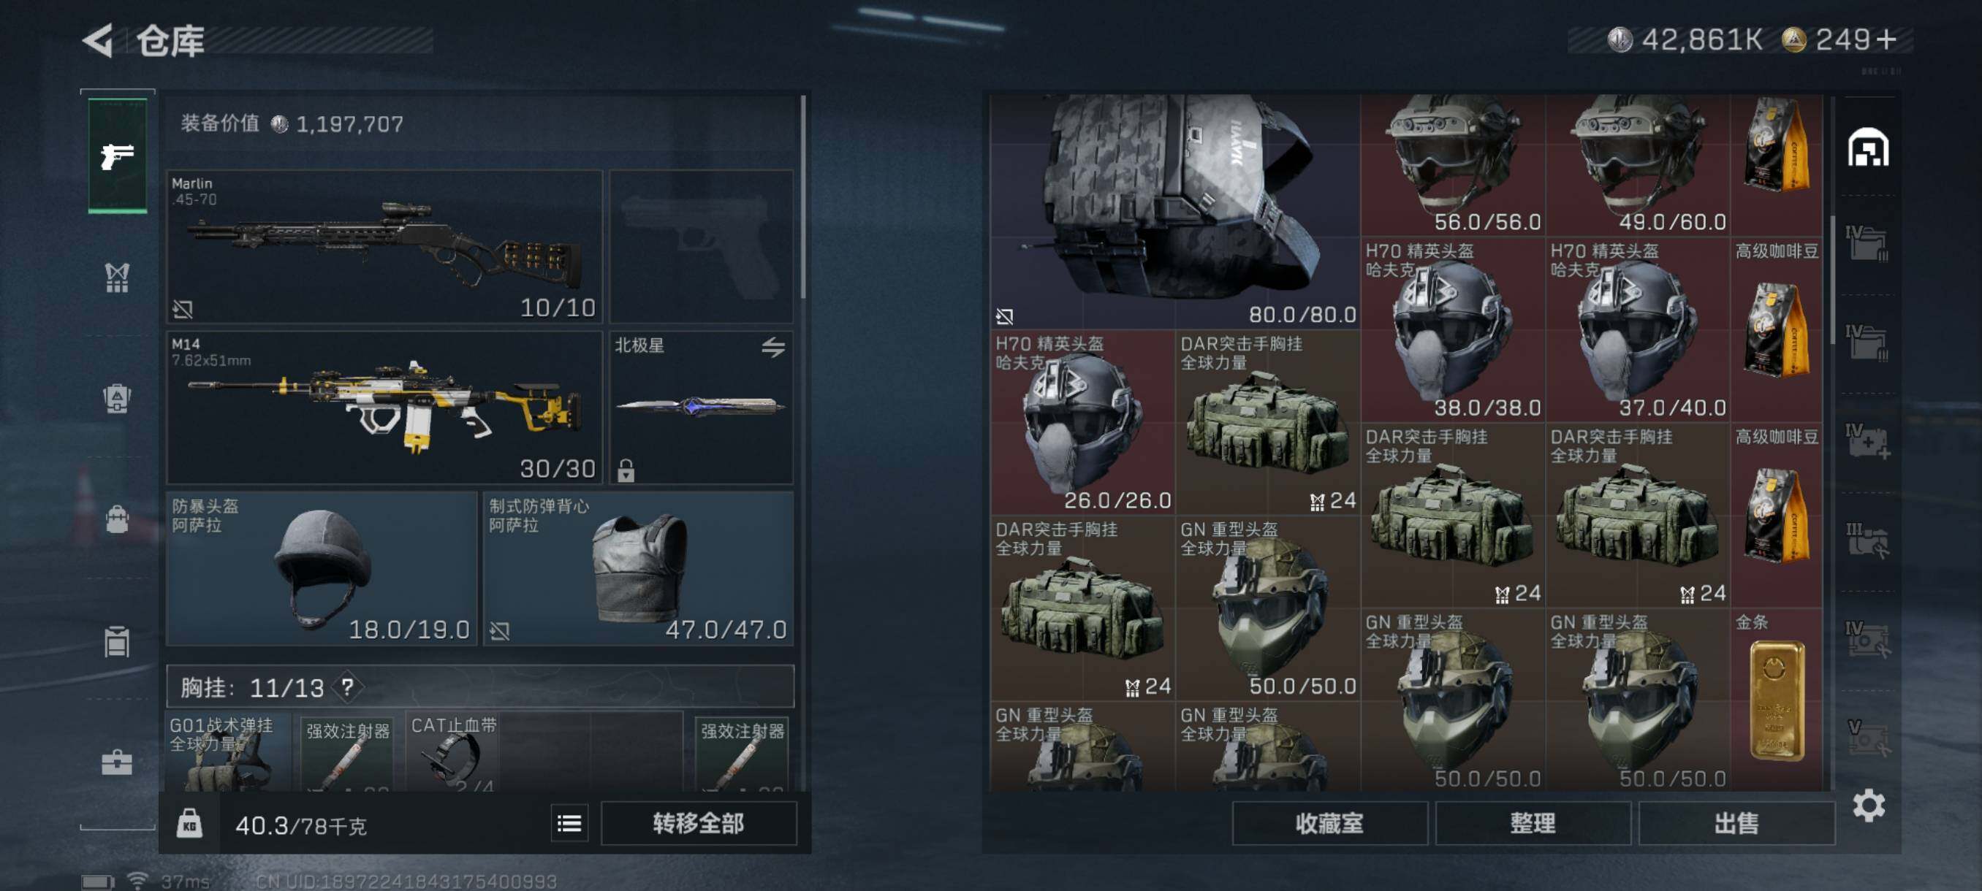Open the briefcase safe-box sidebar icon
This screenshot has width=1982, height=891.
[x=117, y=762]
